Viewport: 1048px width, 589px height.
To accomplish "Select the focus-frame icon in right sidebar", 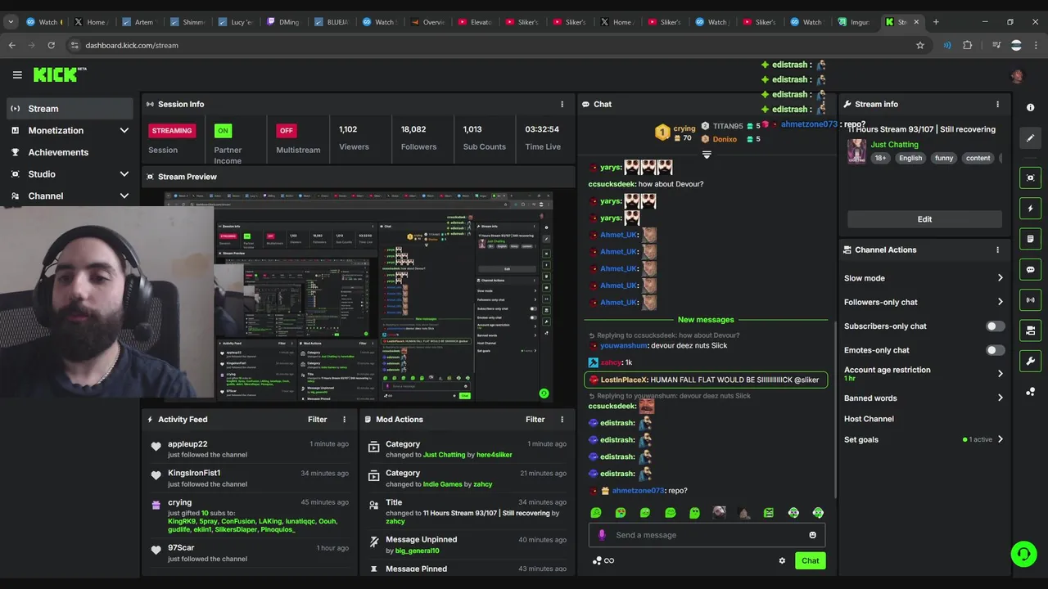I will (1030, 178).
